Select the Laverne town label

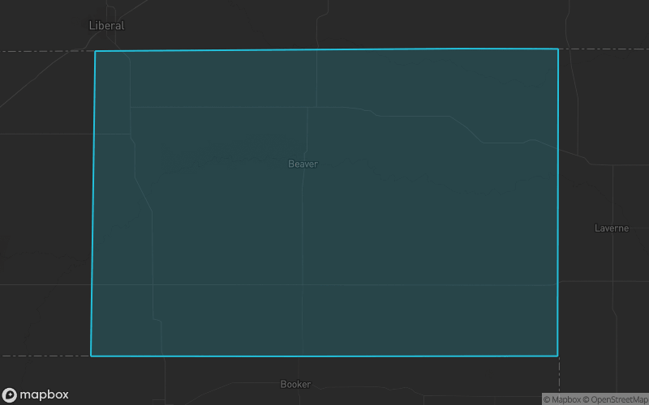coord(612,228)
